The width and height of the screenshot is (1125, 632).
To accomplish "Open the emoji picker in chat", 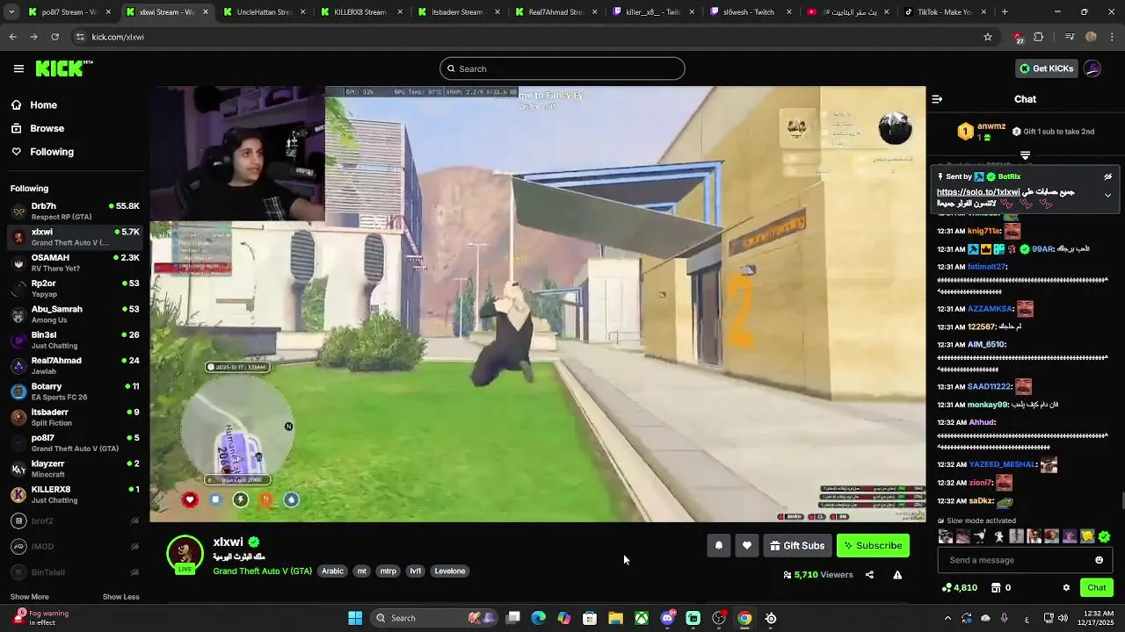I will [x=1099, y=560].
